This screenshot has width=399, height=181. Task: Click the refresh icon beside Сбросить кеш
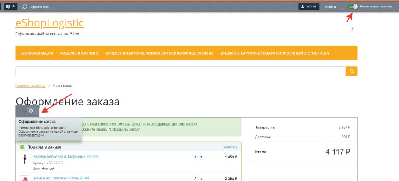[x=24, y=7]
